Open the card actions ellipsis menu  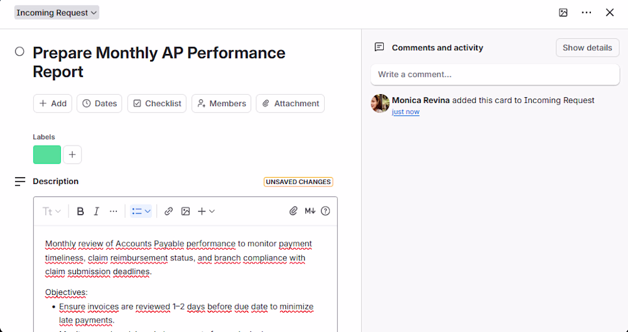[x=587, y=13]
